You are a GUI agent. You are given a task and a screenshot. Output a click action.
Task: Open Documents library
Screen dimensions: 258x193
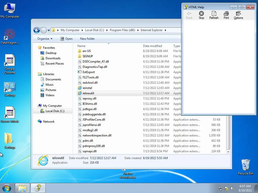click(x=53, y=79)
